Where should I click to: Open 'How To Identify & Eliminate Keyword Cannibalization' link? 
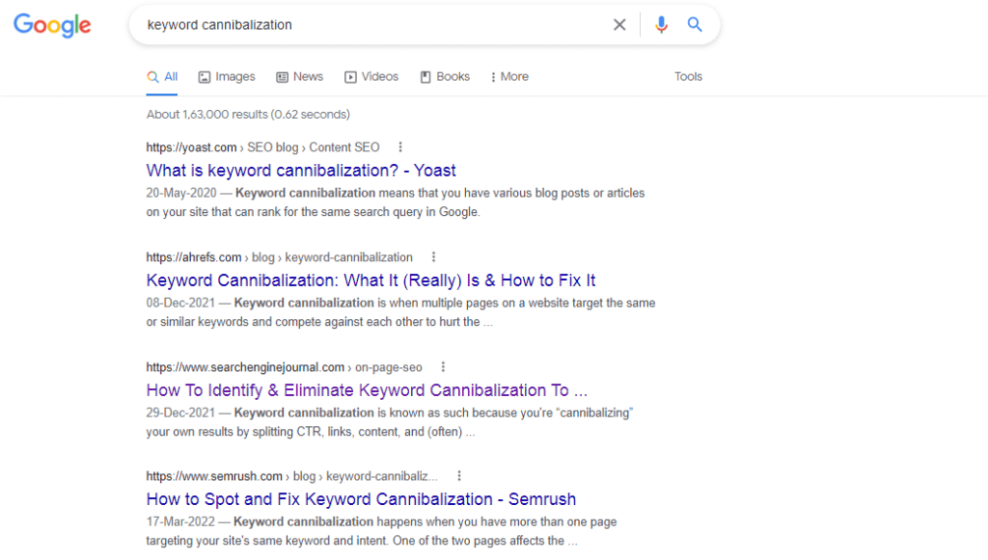click(x=367, y=390)
